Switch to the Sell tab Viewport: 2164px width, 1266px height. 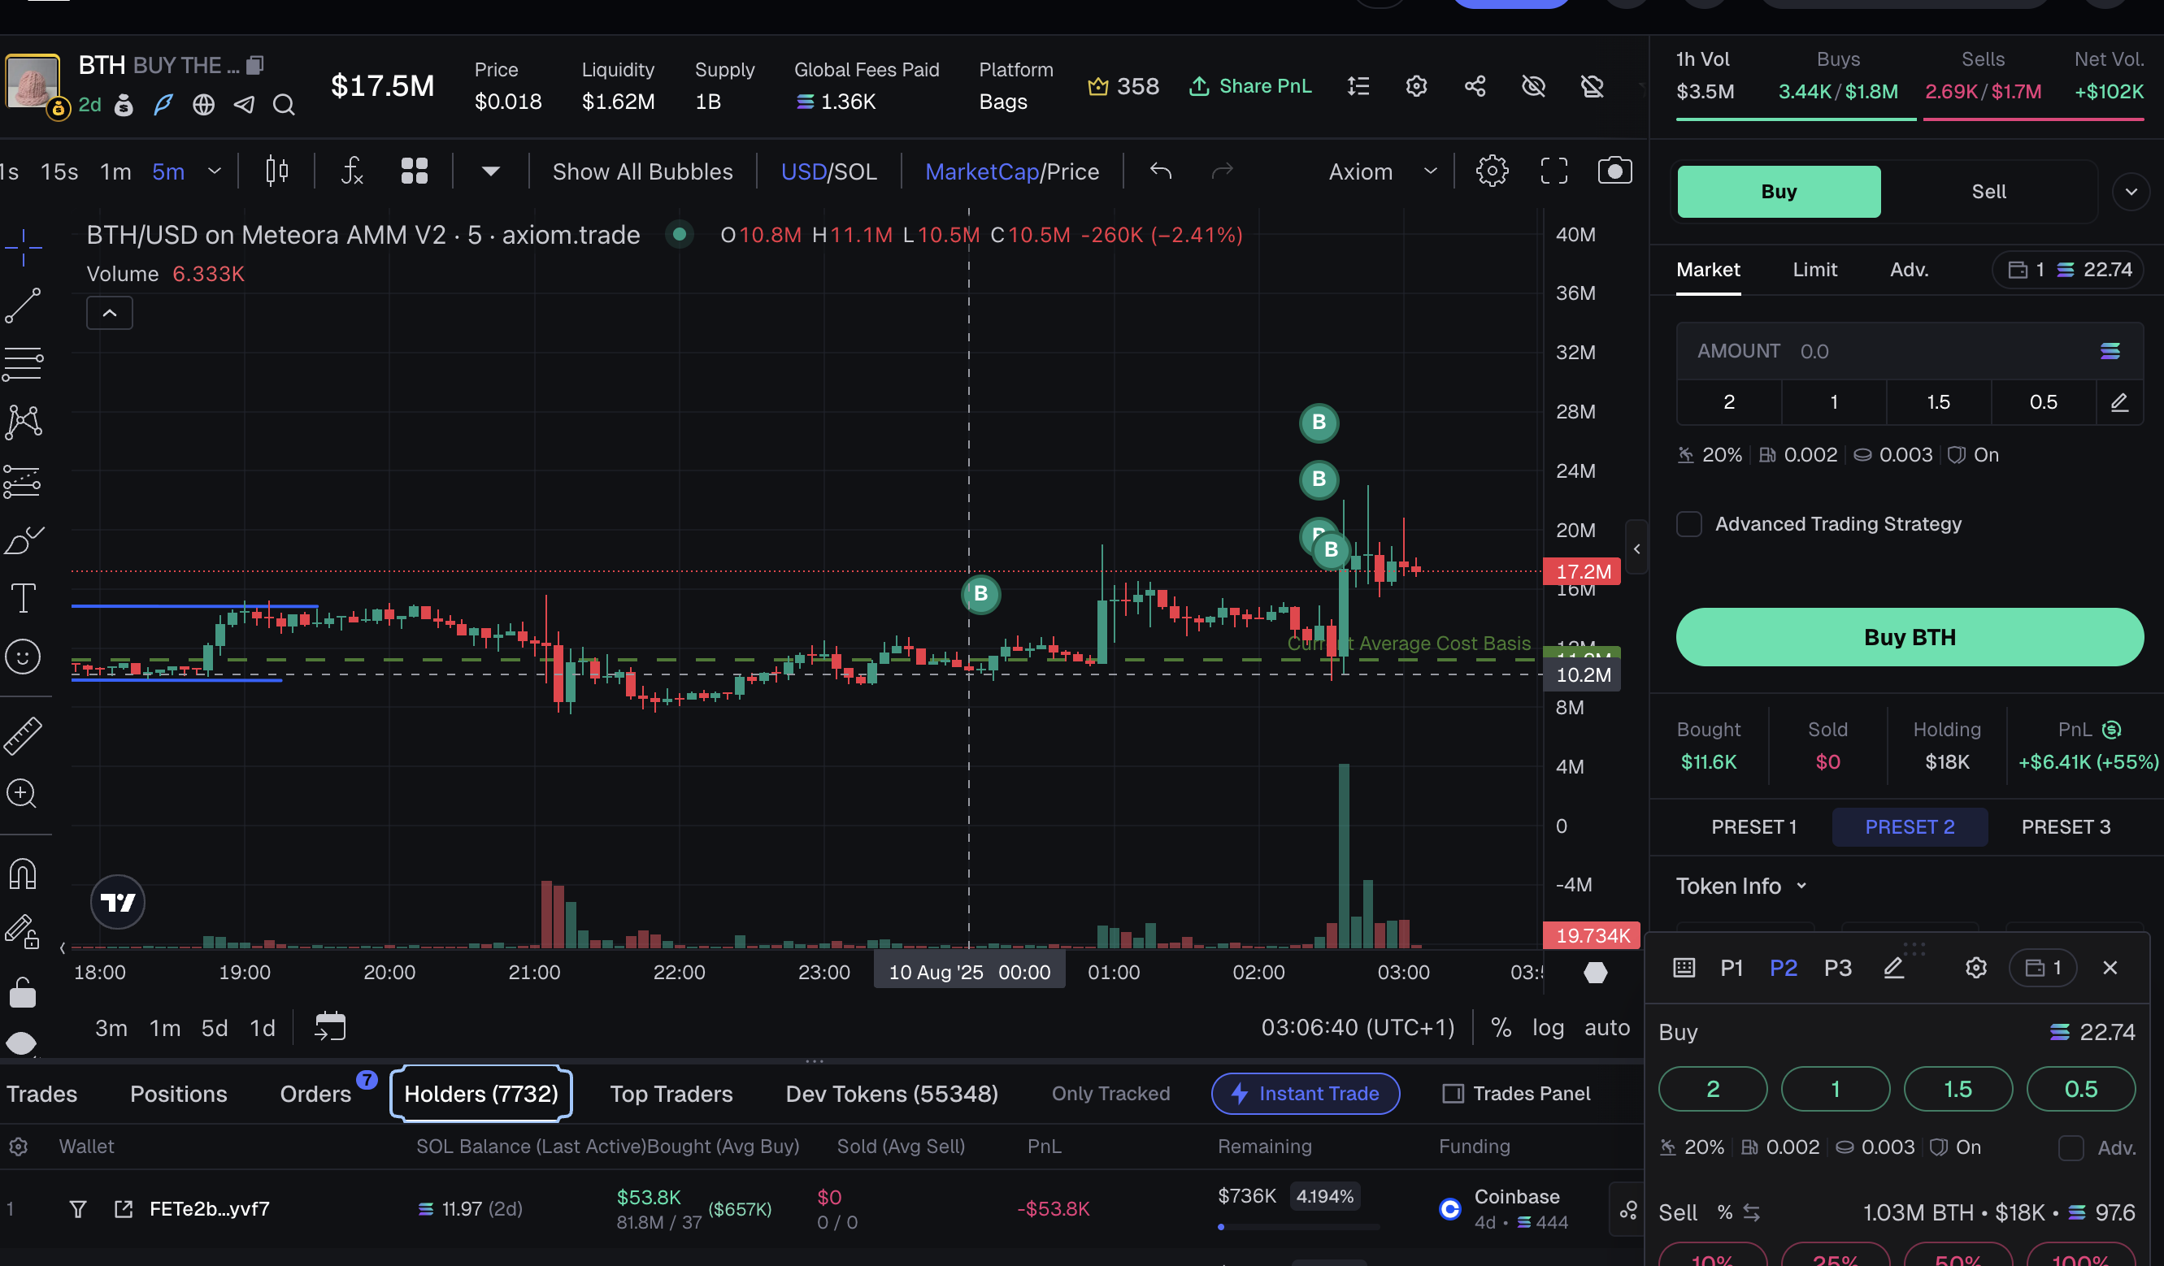click(1989, 193)
